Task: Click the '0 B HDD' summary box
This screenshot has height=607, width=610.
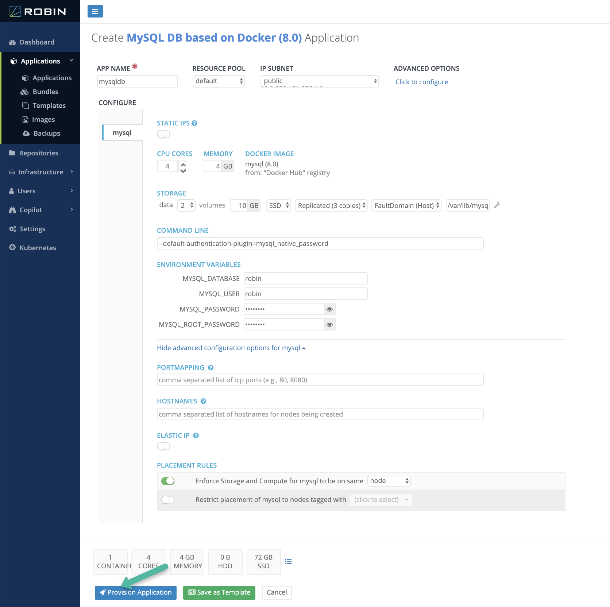Action: pos(225,562)
